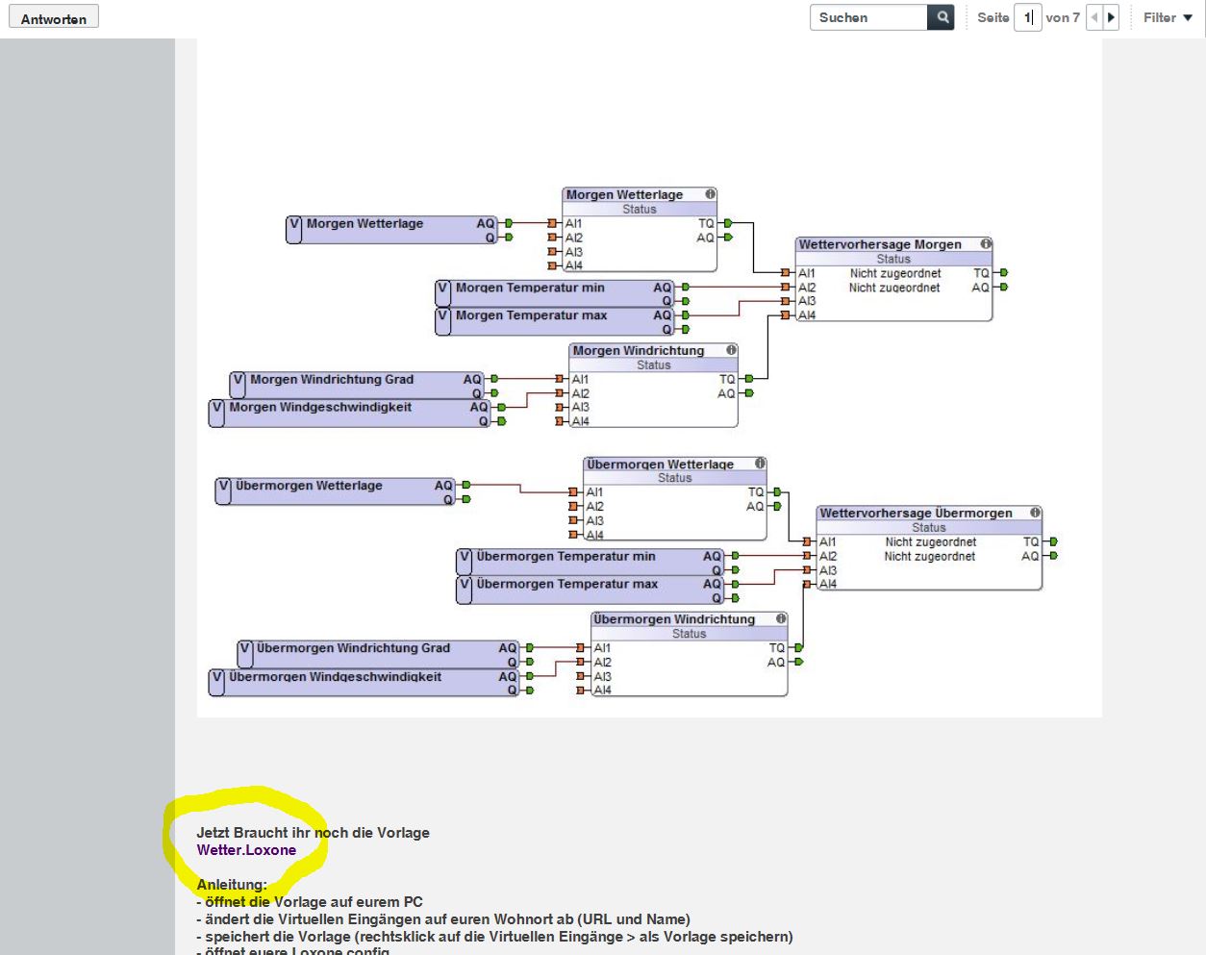The image size is (1206, 955).
Task: Click info icon on Wettervorhersage Morgen block
Action: (x=985, y=244)
